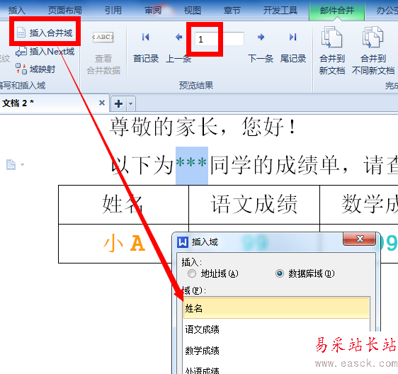Expand dropdown arrow beside left margin page icon
398x374 pixels.
[x=23, y=164]
